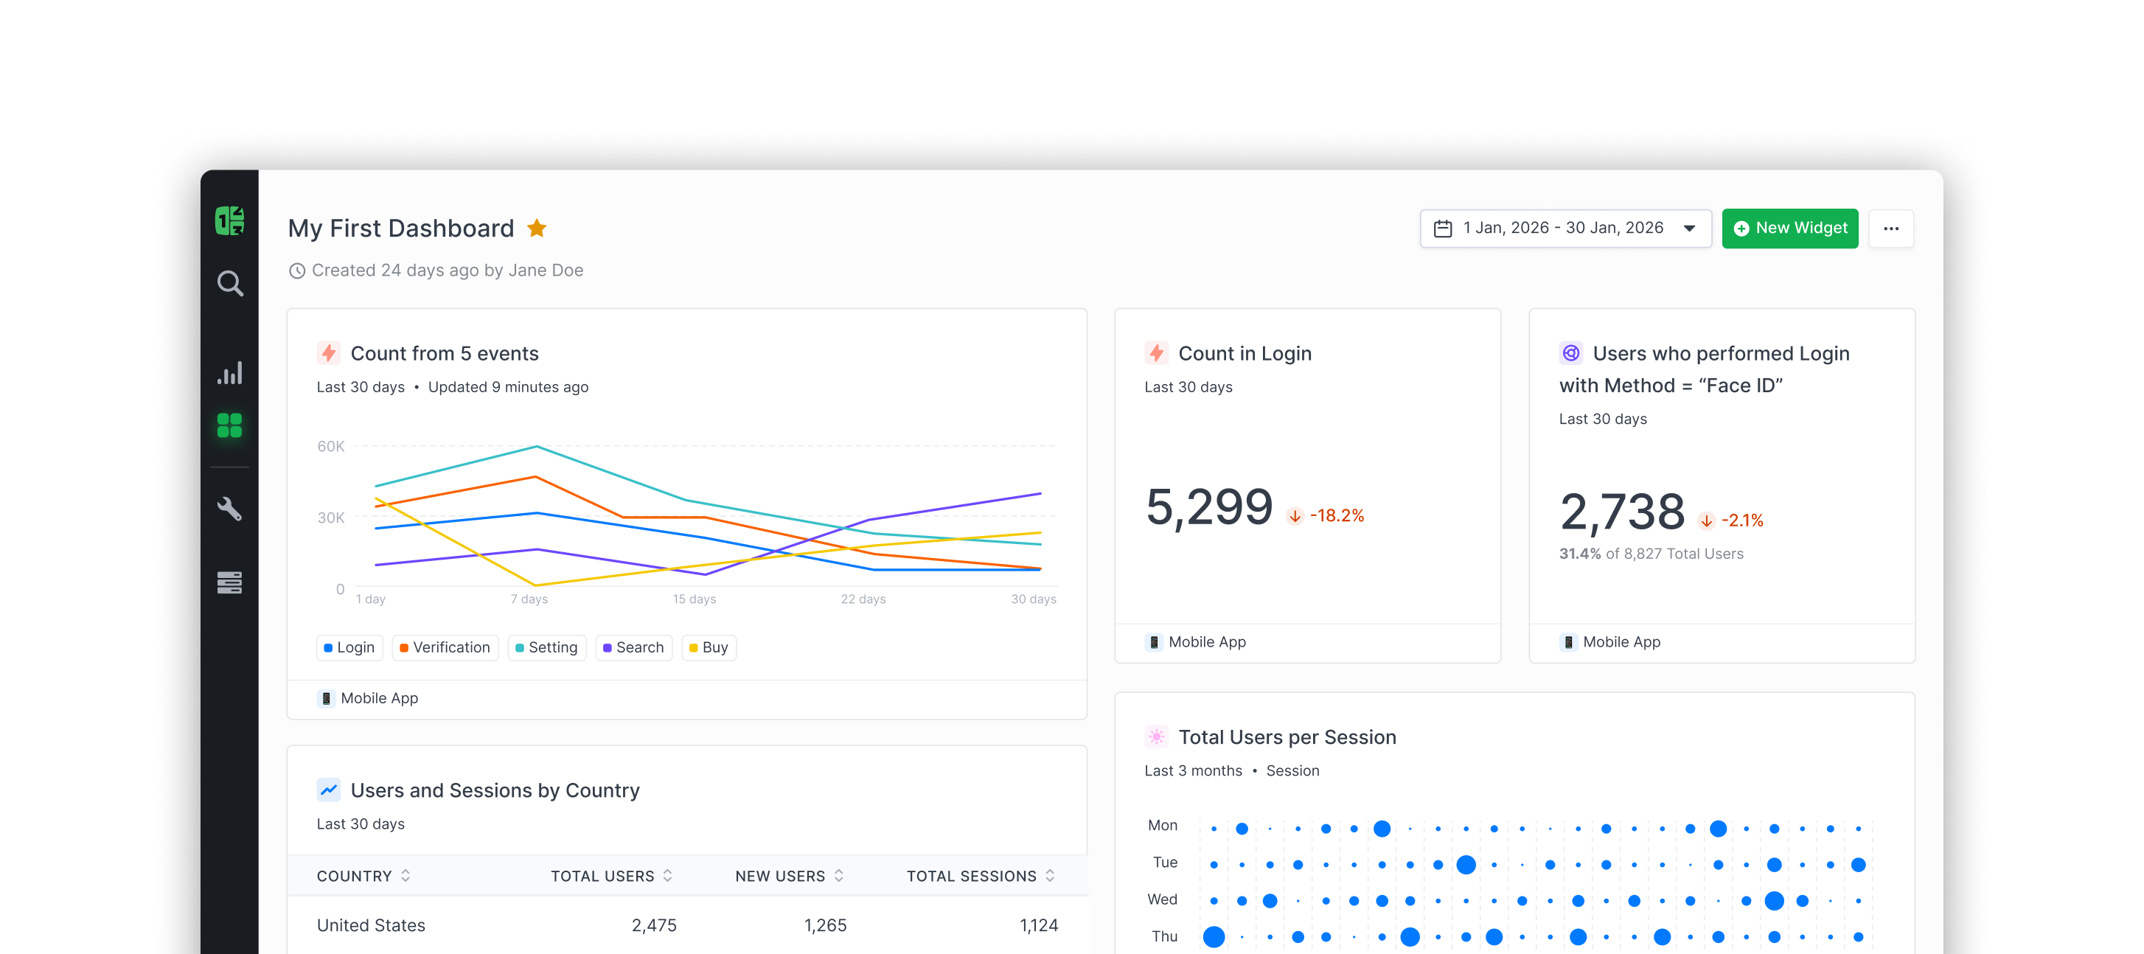Click red down arrow beside -2.1%
The image size is (2144, 954).
click(x=1707, y=521)
